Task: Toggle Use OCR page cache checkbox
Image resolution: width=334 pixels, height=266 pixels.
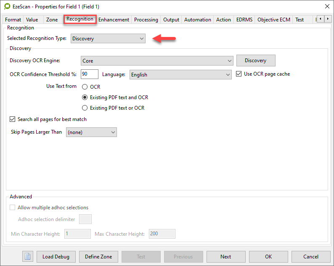Action: (x=239, y=74)
